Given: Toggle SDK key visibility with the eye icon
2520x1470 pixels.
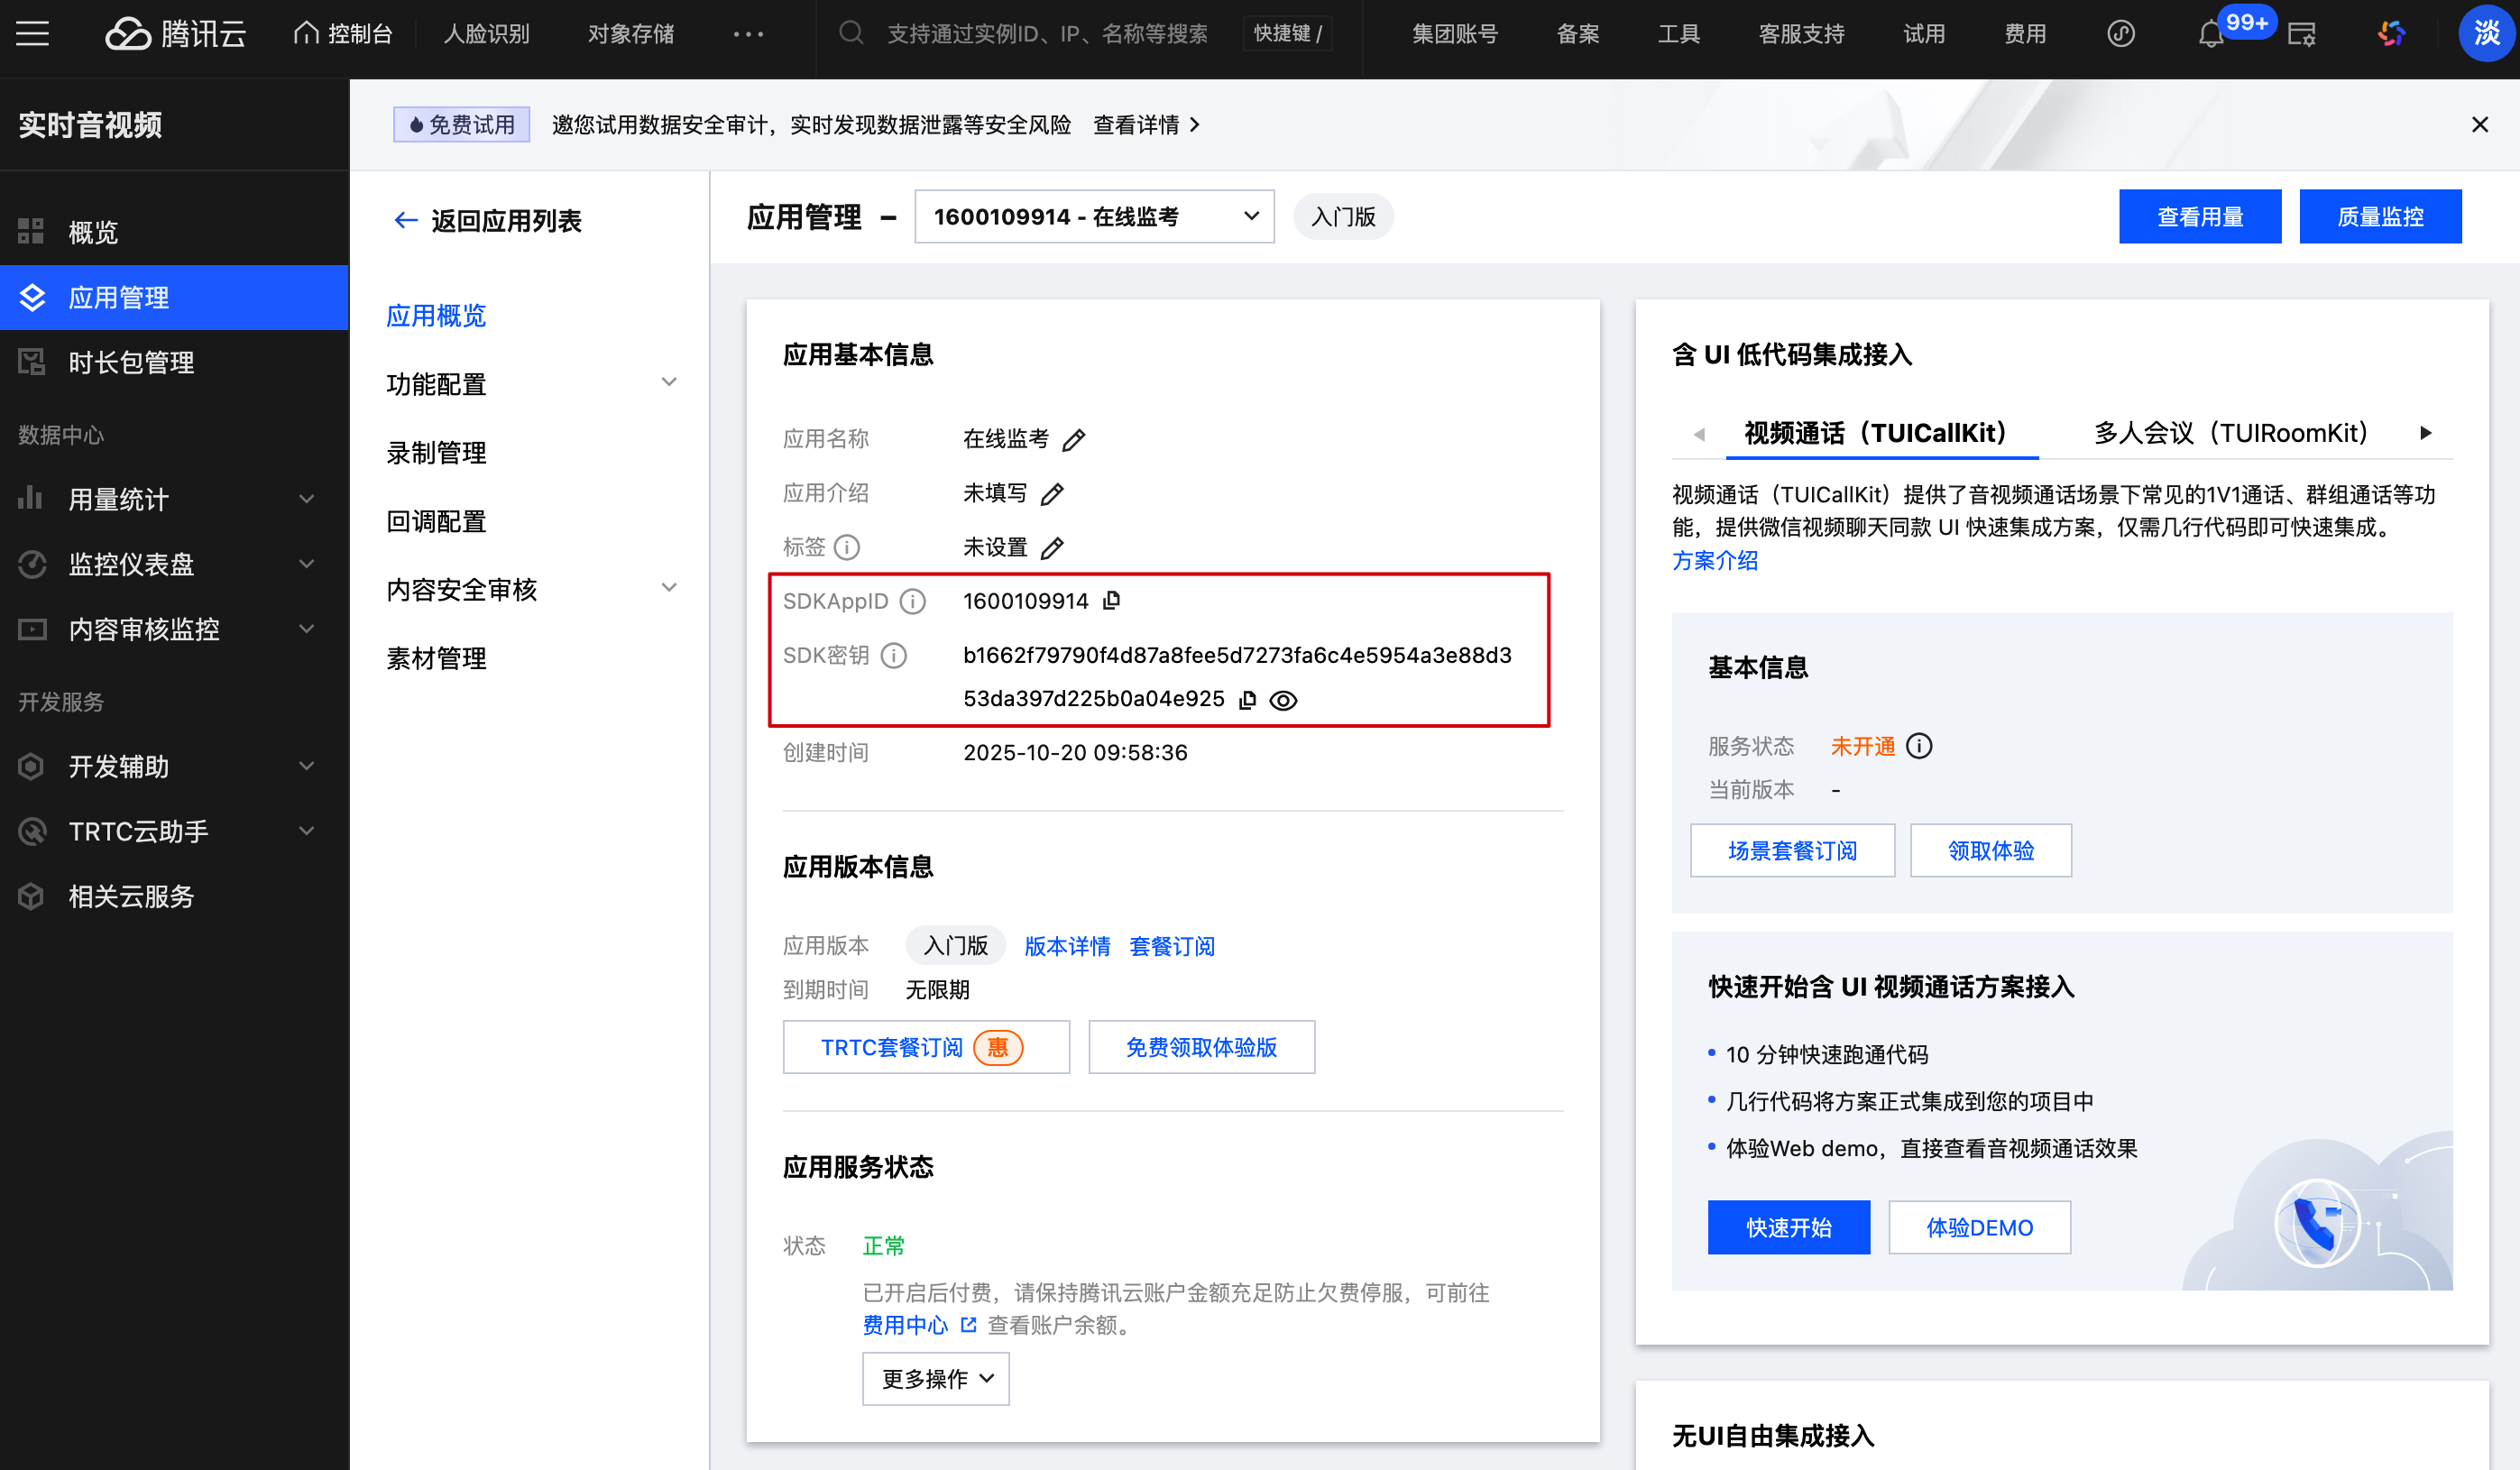Looking at the screenshot, I should 1283,700.
